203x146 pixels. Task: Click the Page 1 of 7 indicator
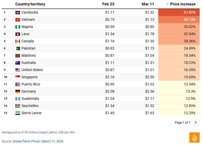(182, 123)
